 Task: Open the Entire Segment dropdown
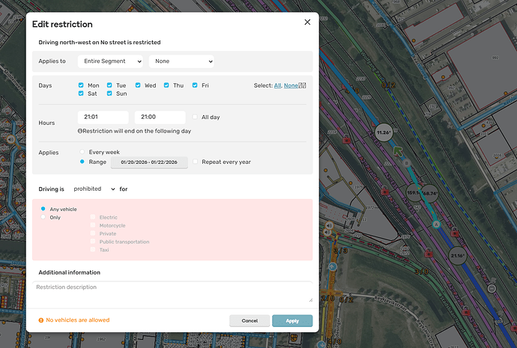(110, 61)
